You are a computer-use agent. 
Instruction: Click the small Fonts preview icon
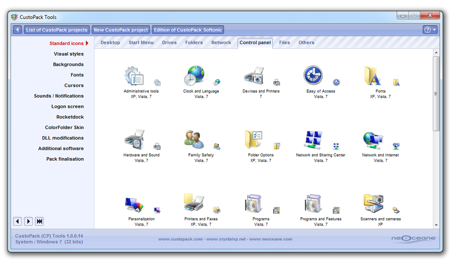coord(396,83)
